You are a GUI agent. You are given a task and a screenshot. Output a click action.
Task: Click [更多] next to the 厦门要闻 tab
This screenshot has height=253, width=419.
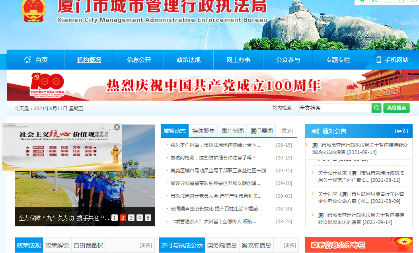tap(287, 131)
